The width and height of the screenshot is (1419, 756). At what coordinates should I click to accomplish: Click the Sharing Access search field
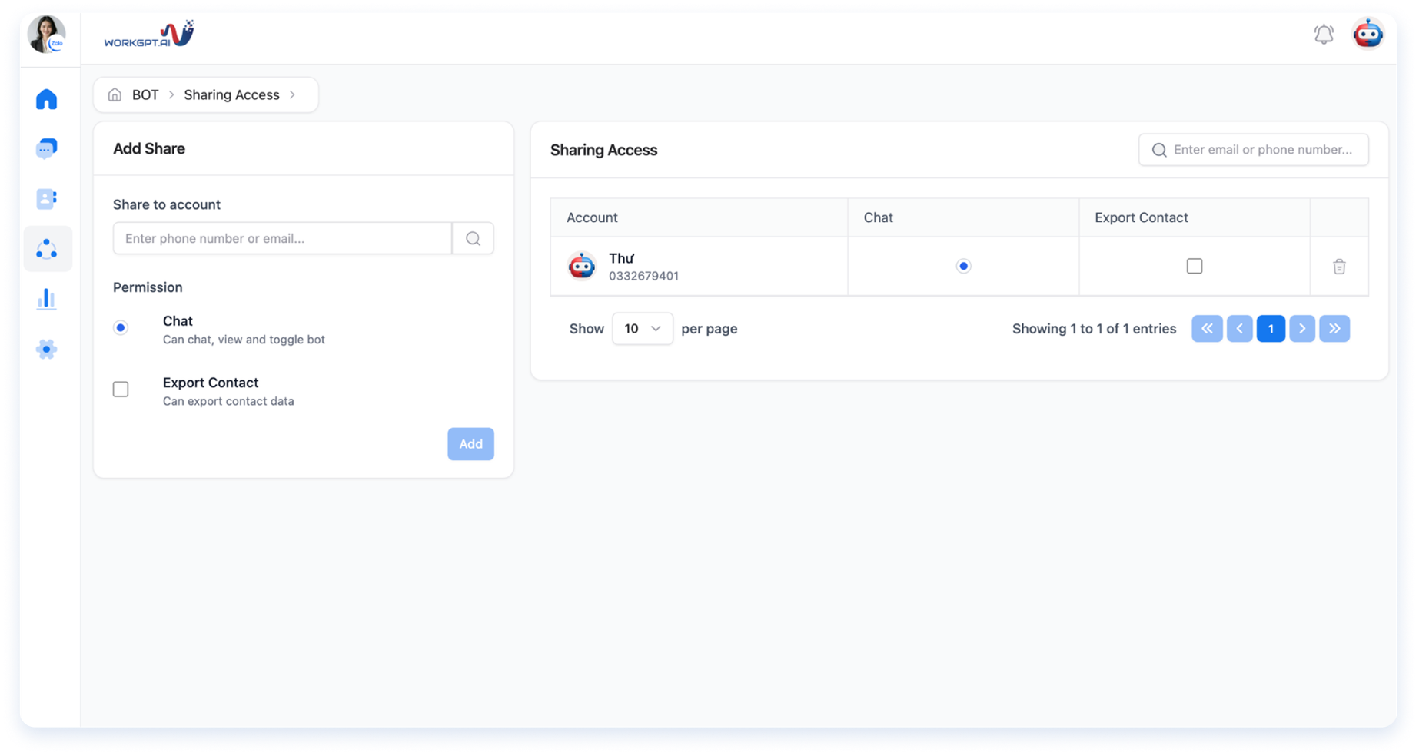click(x=1254, y=150)
